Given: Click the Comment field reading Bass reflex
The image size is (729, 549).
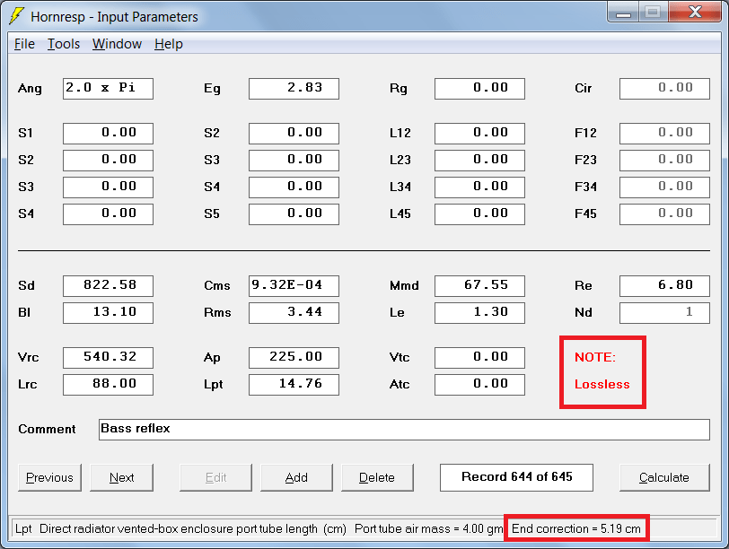Looking at the screenshot, I should (404, 429).
